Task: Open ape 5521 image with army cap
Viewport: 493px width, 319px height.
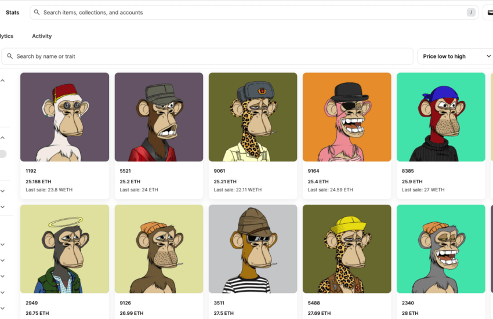Action: coord(159,117)
